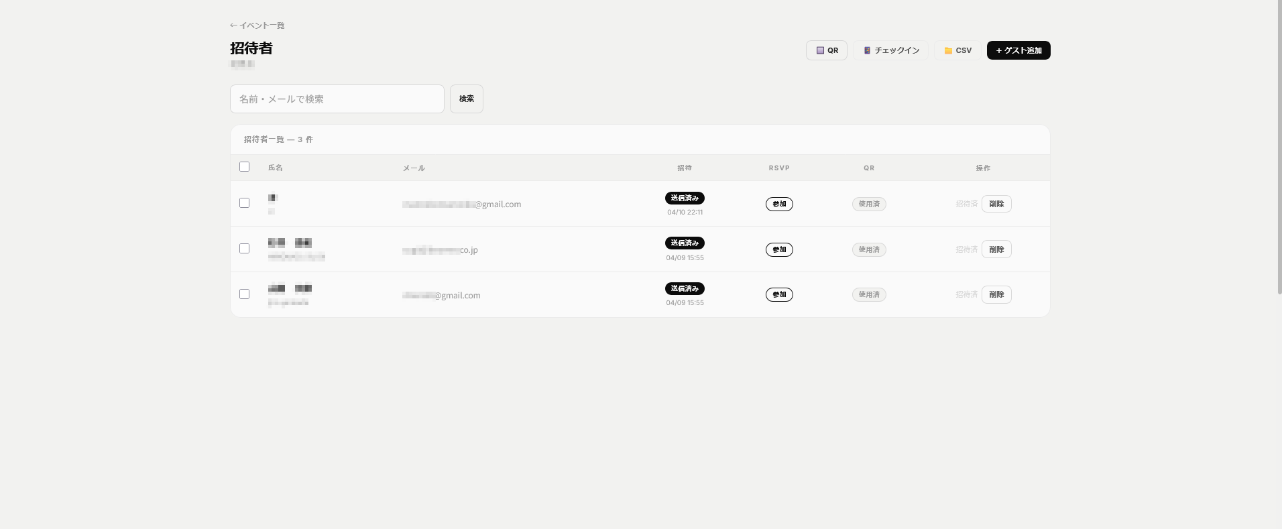1282x529 pixels.
Task: Click the 使用済 QR badge in third row
Action: (869, 294)
